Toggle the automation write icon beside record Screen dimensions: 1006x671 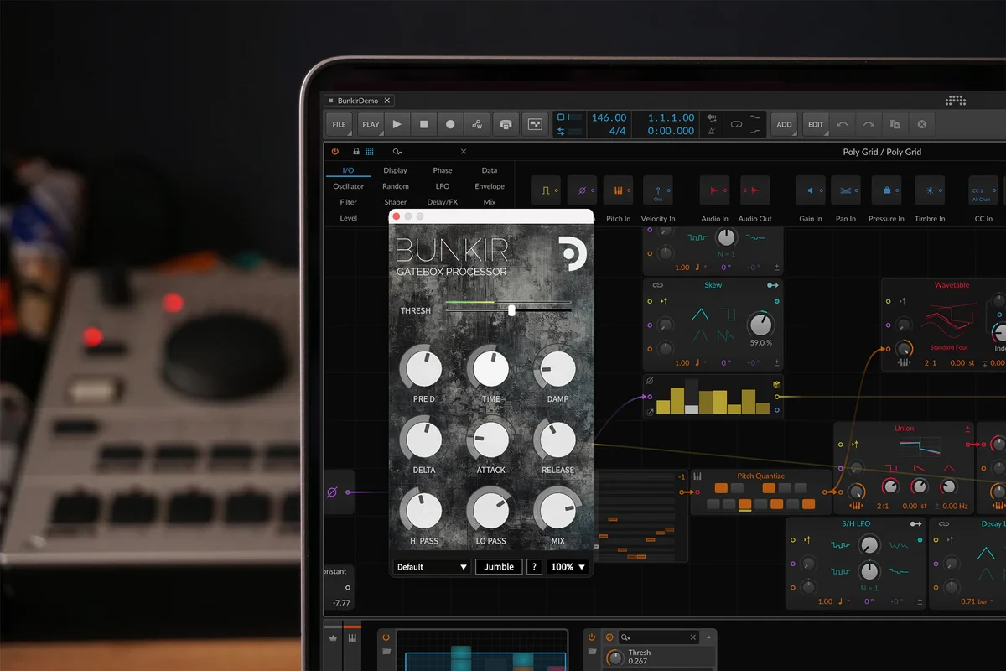pyautogui.click(x=477, y=124)
